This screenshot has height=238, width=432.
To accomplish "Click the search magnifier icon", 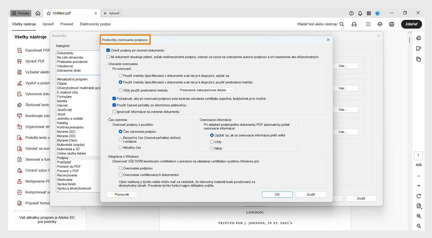I will coord(342,24).
